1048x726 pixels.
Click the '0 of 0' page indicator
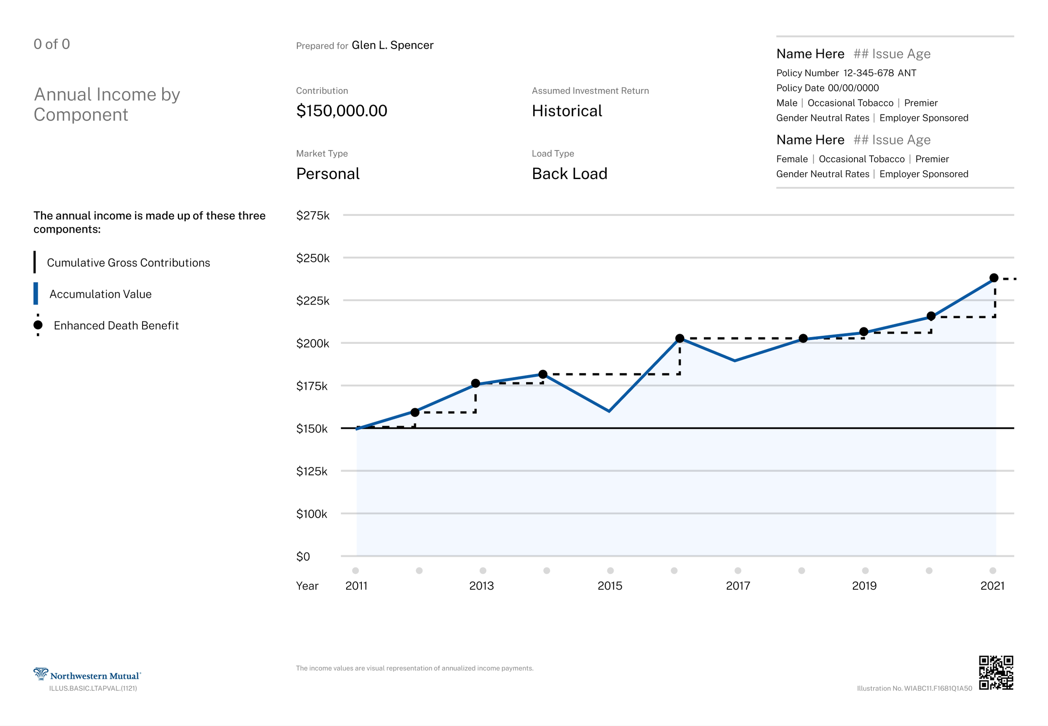(52, 44)
